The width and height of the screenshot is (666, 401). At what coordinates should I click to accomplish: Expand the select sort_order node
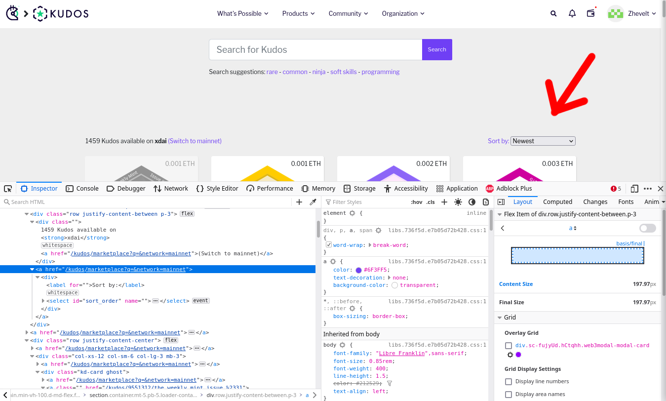coord(43,301)
